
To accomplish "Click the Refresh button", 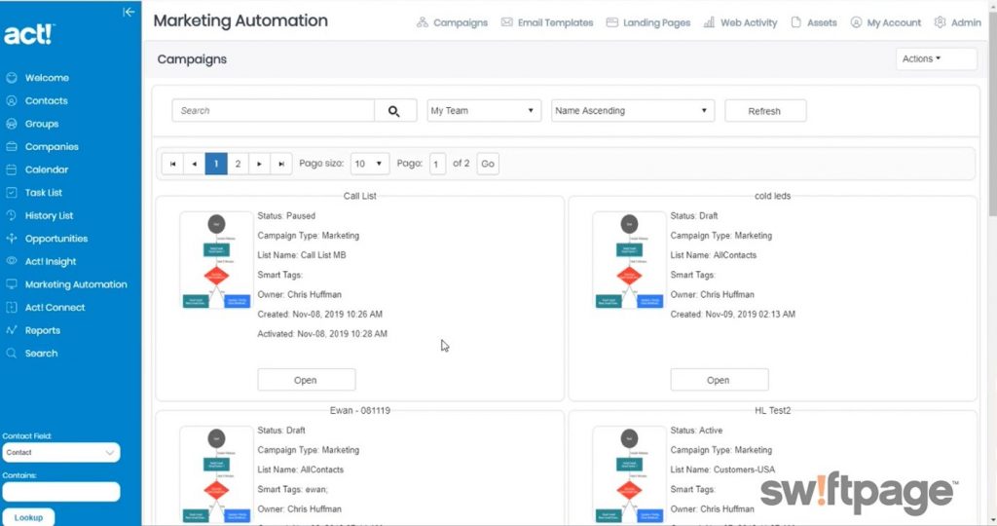I will (x=765, y=111).
